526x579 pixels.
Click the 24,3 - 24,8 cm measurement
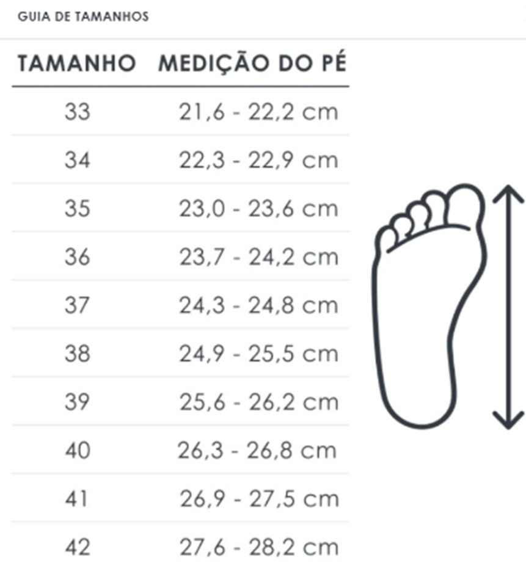[258, 305]
